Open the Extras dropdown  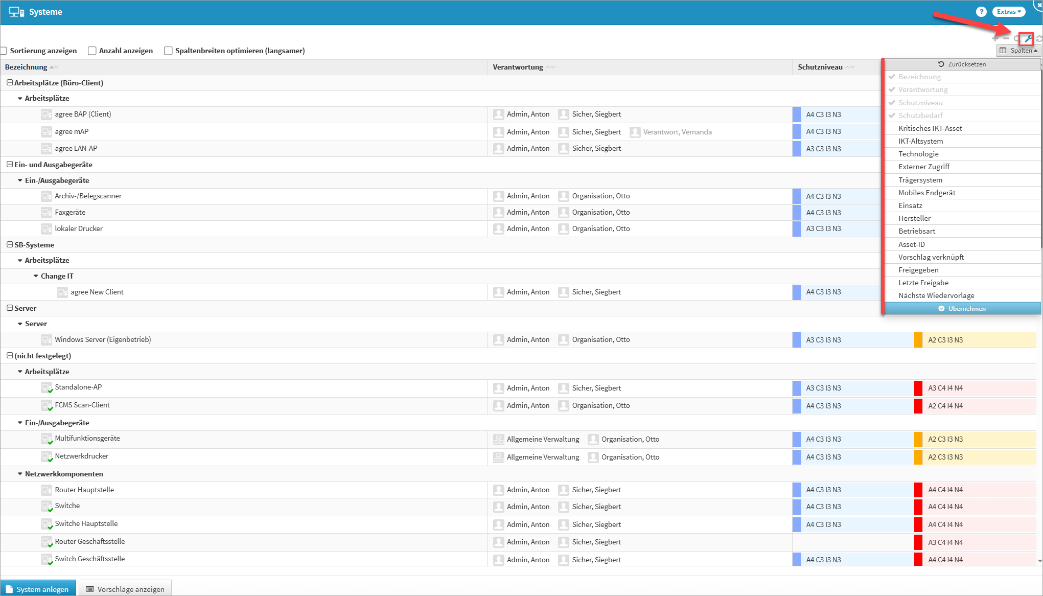[1008, 12]
